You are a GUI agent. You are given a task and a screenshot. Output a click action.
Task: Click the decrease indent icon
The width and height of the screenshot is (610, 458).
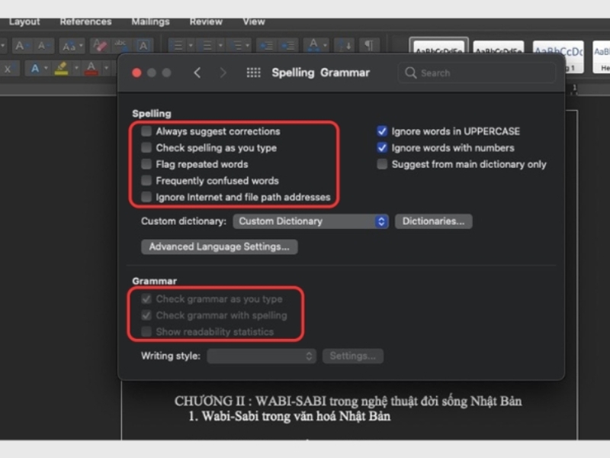[x=265, y=45]
